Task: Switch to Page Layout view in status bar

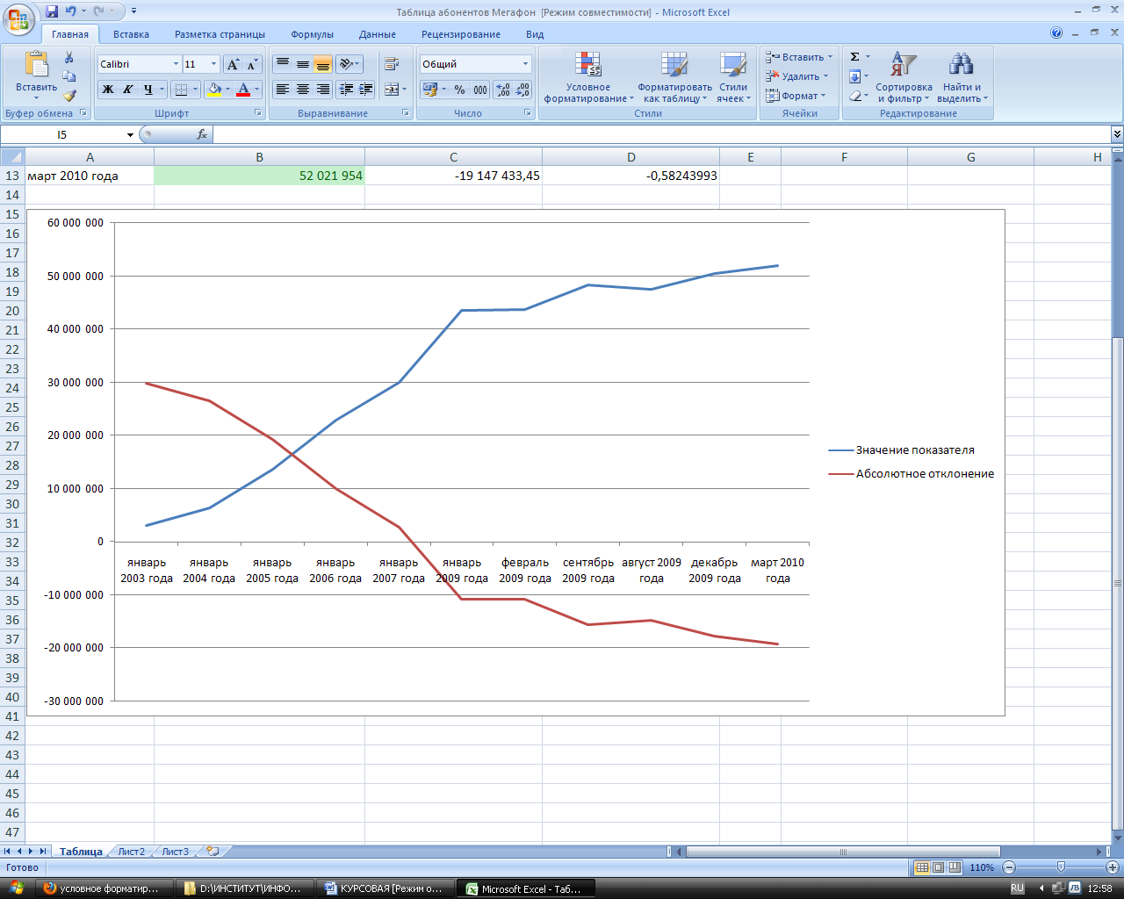Action: 938,867
